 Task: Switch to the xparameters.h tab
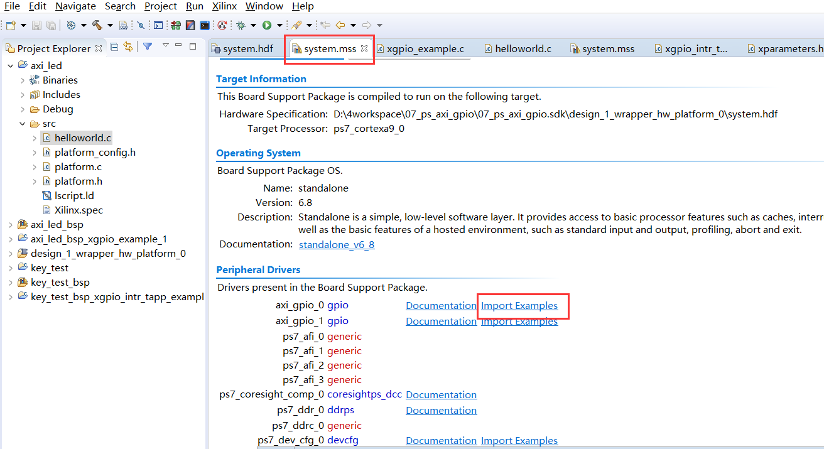[x=785, y=48]
